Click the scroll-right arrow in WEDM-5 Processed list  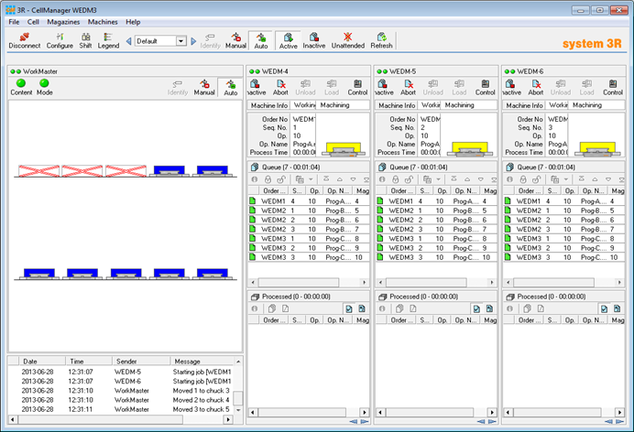(492, 412)
